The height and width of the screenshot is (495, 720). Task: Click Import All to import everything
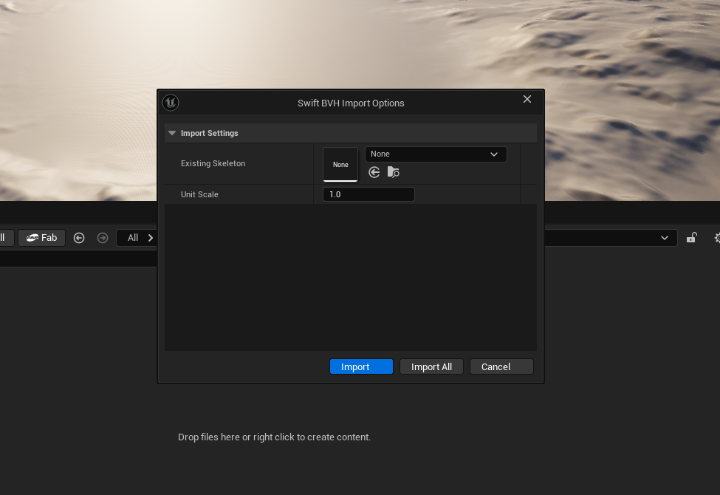[x=431, y=366]
